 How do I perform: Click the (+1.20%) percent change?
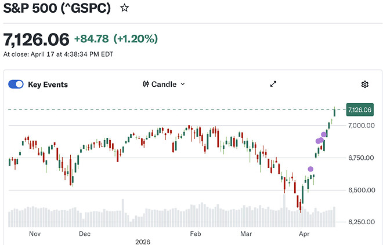pyautogui.click(x=135, y=39)
